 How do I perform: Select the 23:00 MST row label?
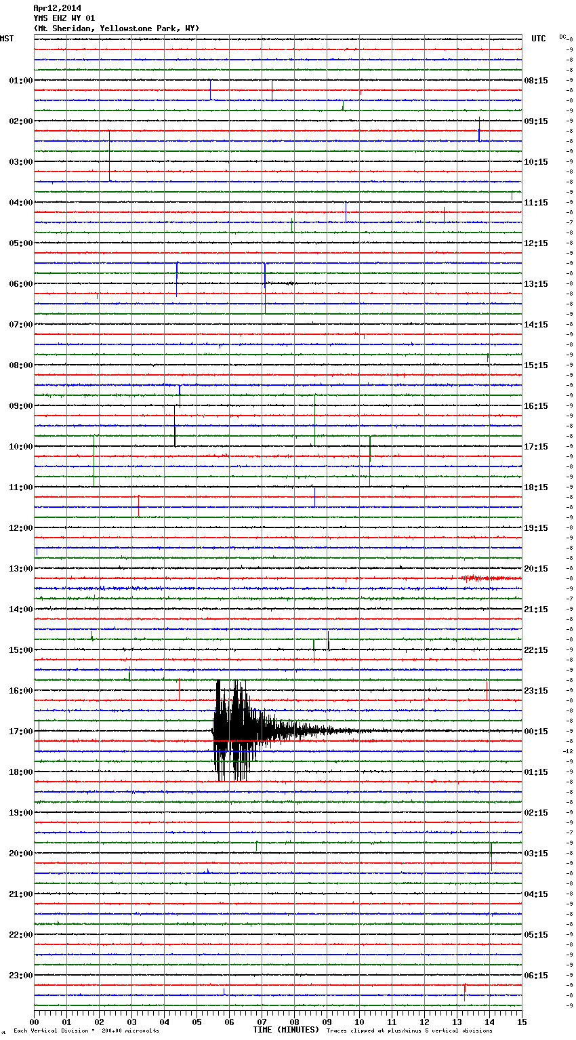[21, 976]
